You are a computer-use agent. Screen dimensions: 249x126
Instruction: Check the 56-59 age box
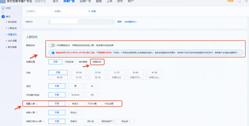click(x=90, y=77)
